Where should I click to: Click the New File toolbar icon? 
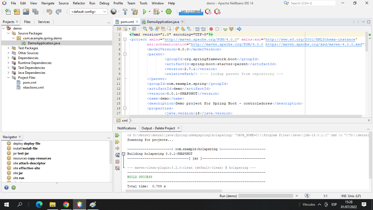pos(8,12)
